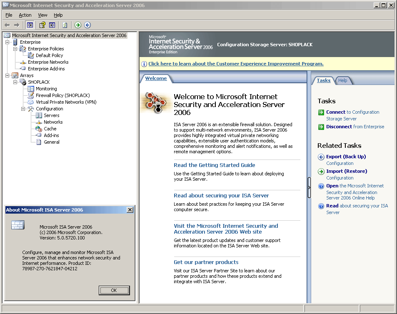397x314 pixels.
Task: Select the Tasks tab
Action: coord(324,80)
